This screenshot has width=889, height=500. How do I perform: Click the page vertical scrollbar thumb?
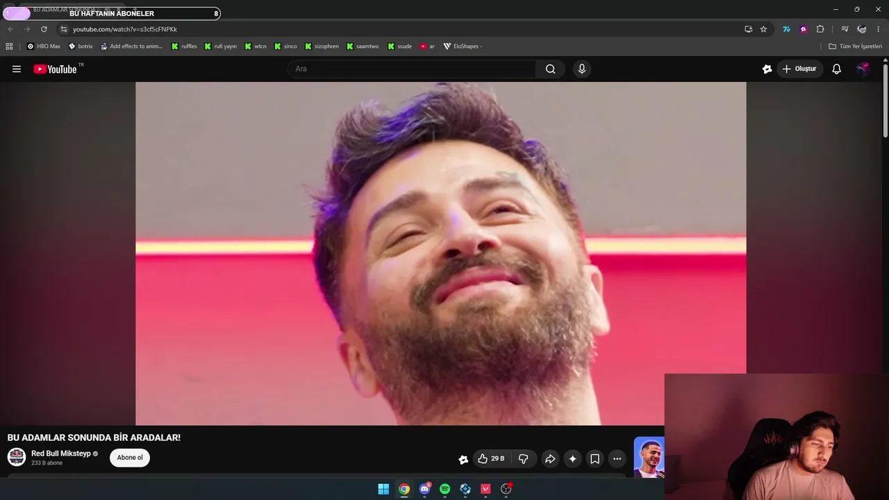(886, 101)
